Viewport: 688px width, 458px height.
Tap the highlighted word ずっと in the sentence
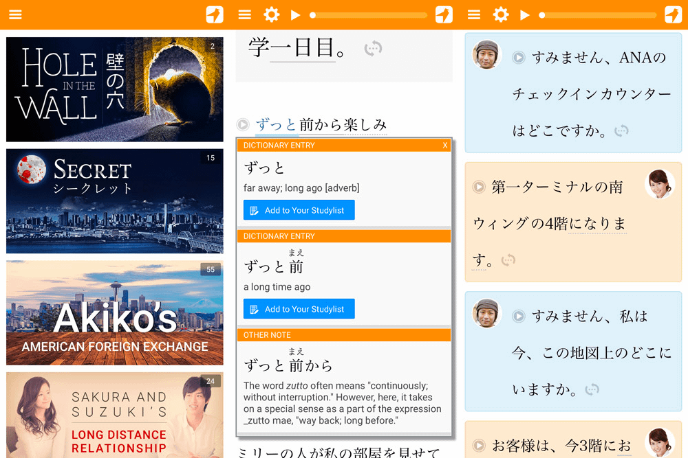pos(276,124)
